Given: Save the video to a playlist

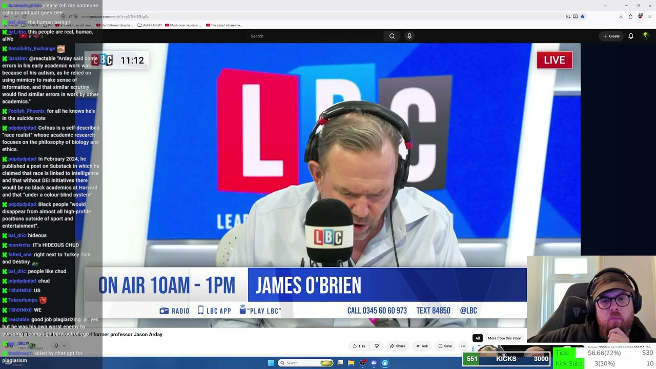Looking at the screenshot, I should [x=445, y=346].
